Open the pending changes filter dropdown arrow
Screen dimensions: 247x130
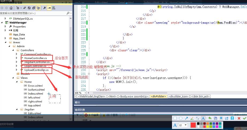(x=21, y=8)
